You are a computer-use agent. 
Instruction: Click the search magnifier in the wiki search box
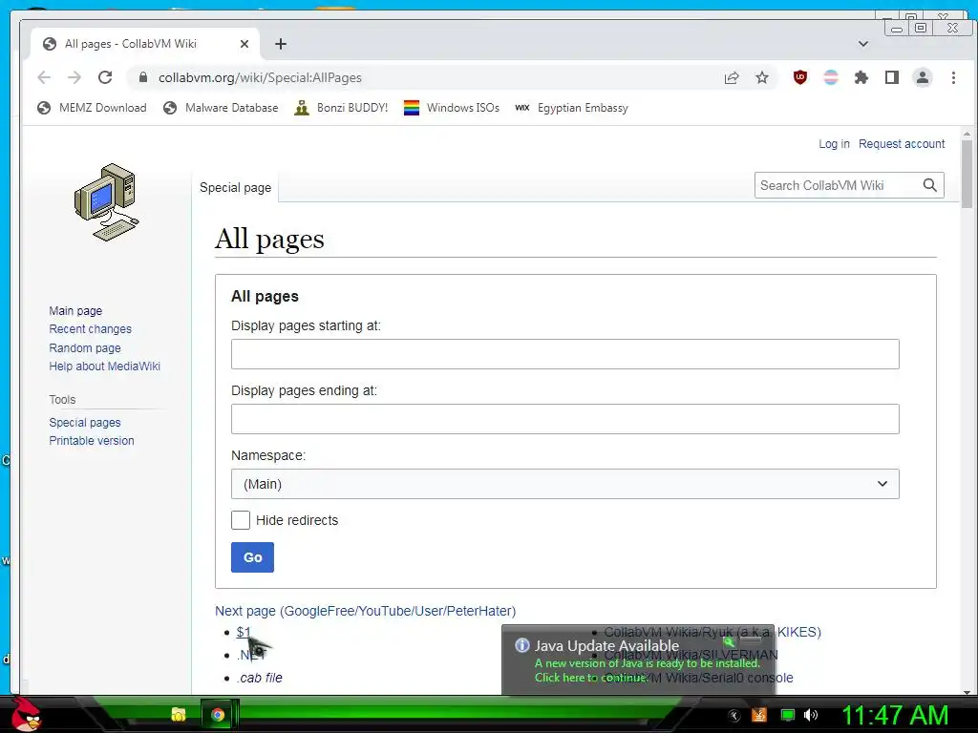coord(930,185)
